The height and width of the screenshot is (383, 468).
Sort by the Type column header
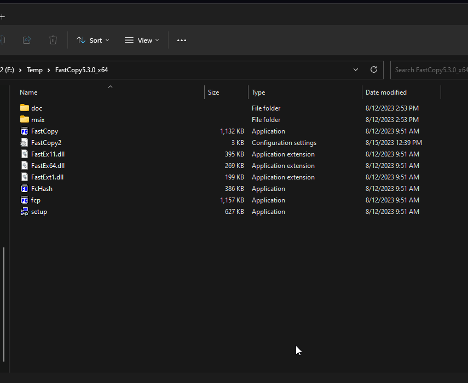tap(258, 92)
